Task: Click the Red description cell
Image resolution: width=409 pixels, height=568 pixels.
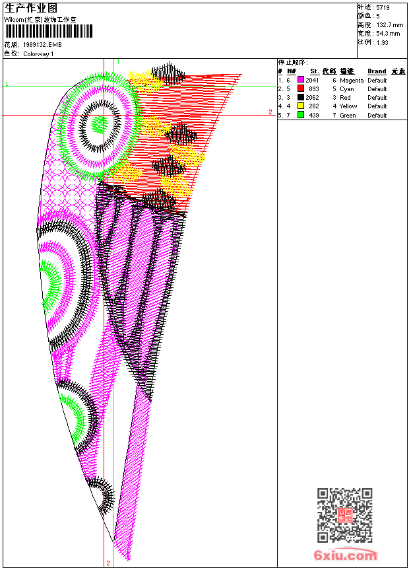Action: [345, 98]
